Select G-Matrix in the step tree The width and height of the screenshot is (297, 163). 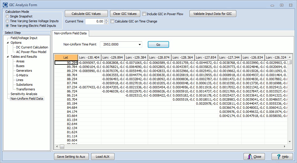tap(22, 75)
